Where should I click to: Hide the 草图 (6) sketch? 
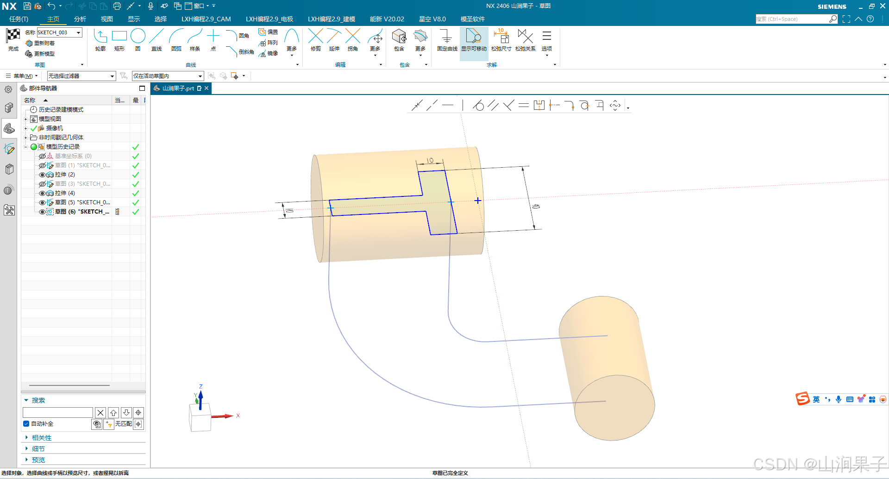(42, 212)
